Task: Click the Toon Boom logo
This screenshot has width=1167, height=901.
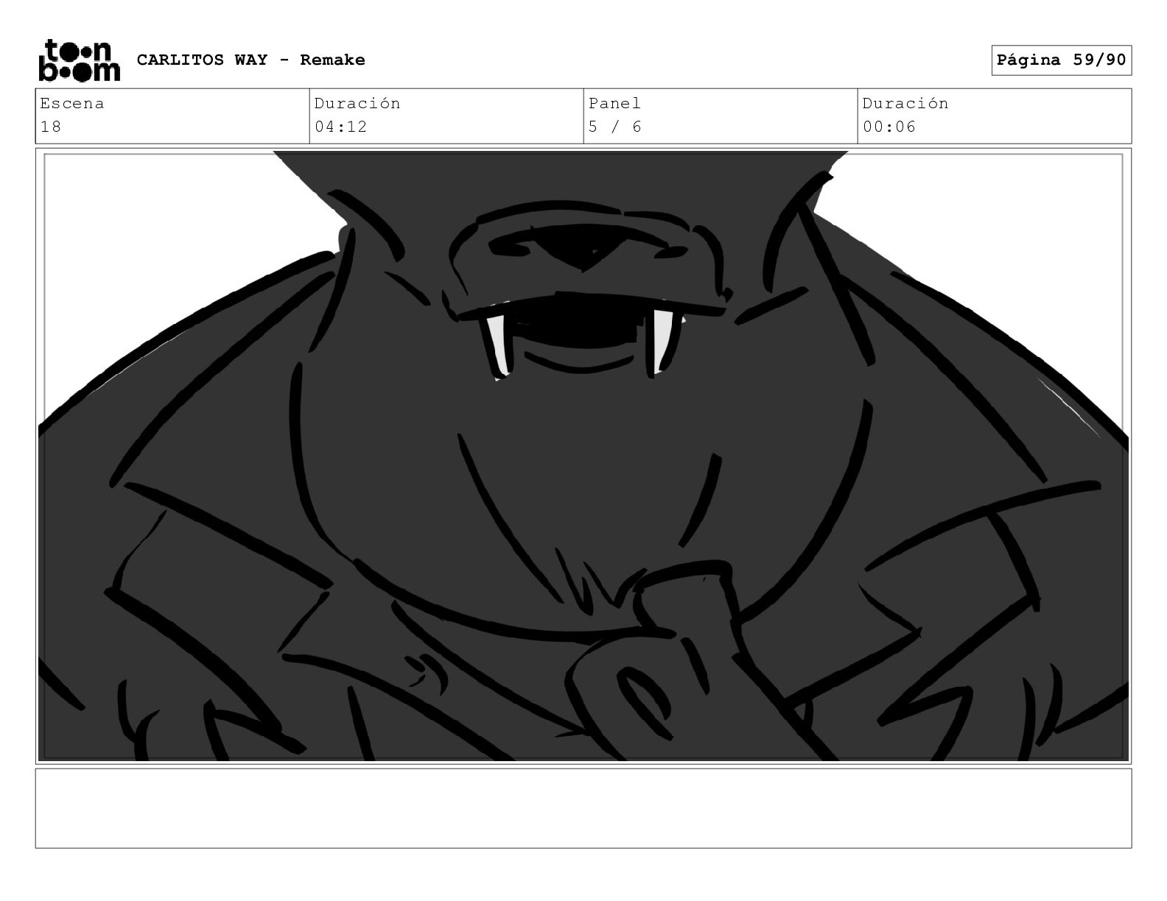Action: point(79,60)
